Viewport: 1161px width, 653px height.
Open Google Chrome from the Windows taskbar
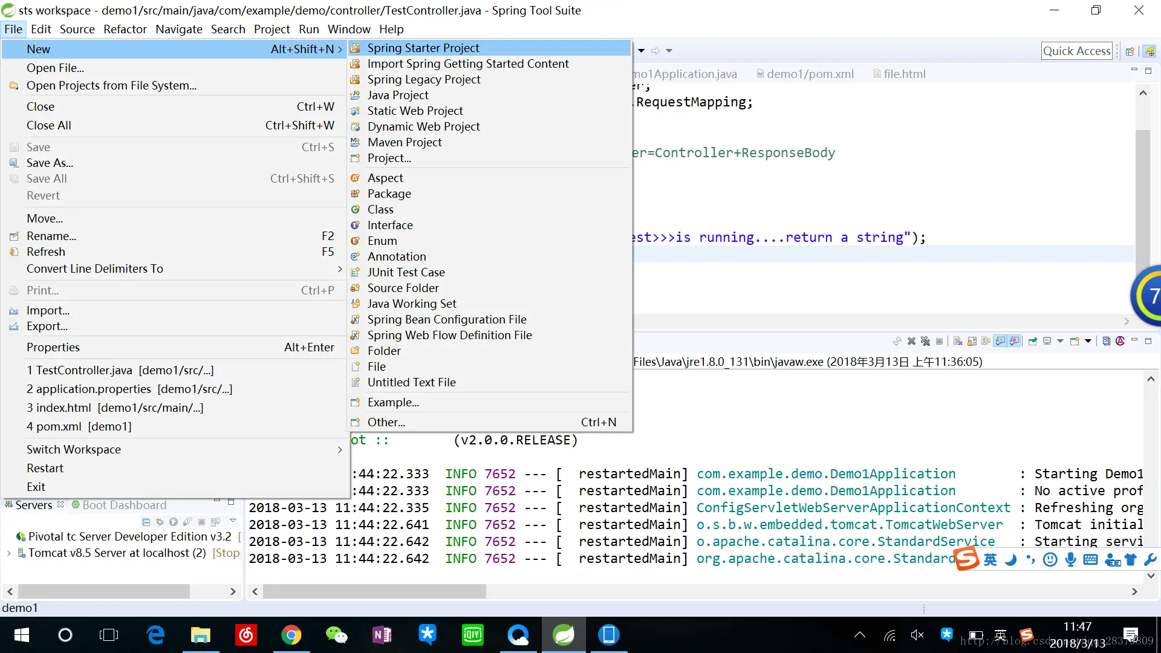point(291,635)
